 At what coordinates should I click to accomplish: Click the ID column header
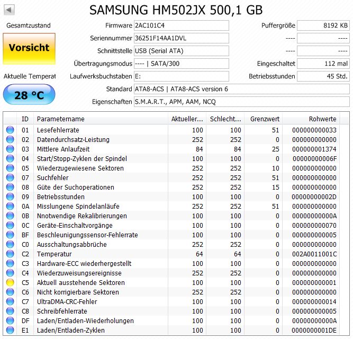(x=25, y=119)
